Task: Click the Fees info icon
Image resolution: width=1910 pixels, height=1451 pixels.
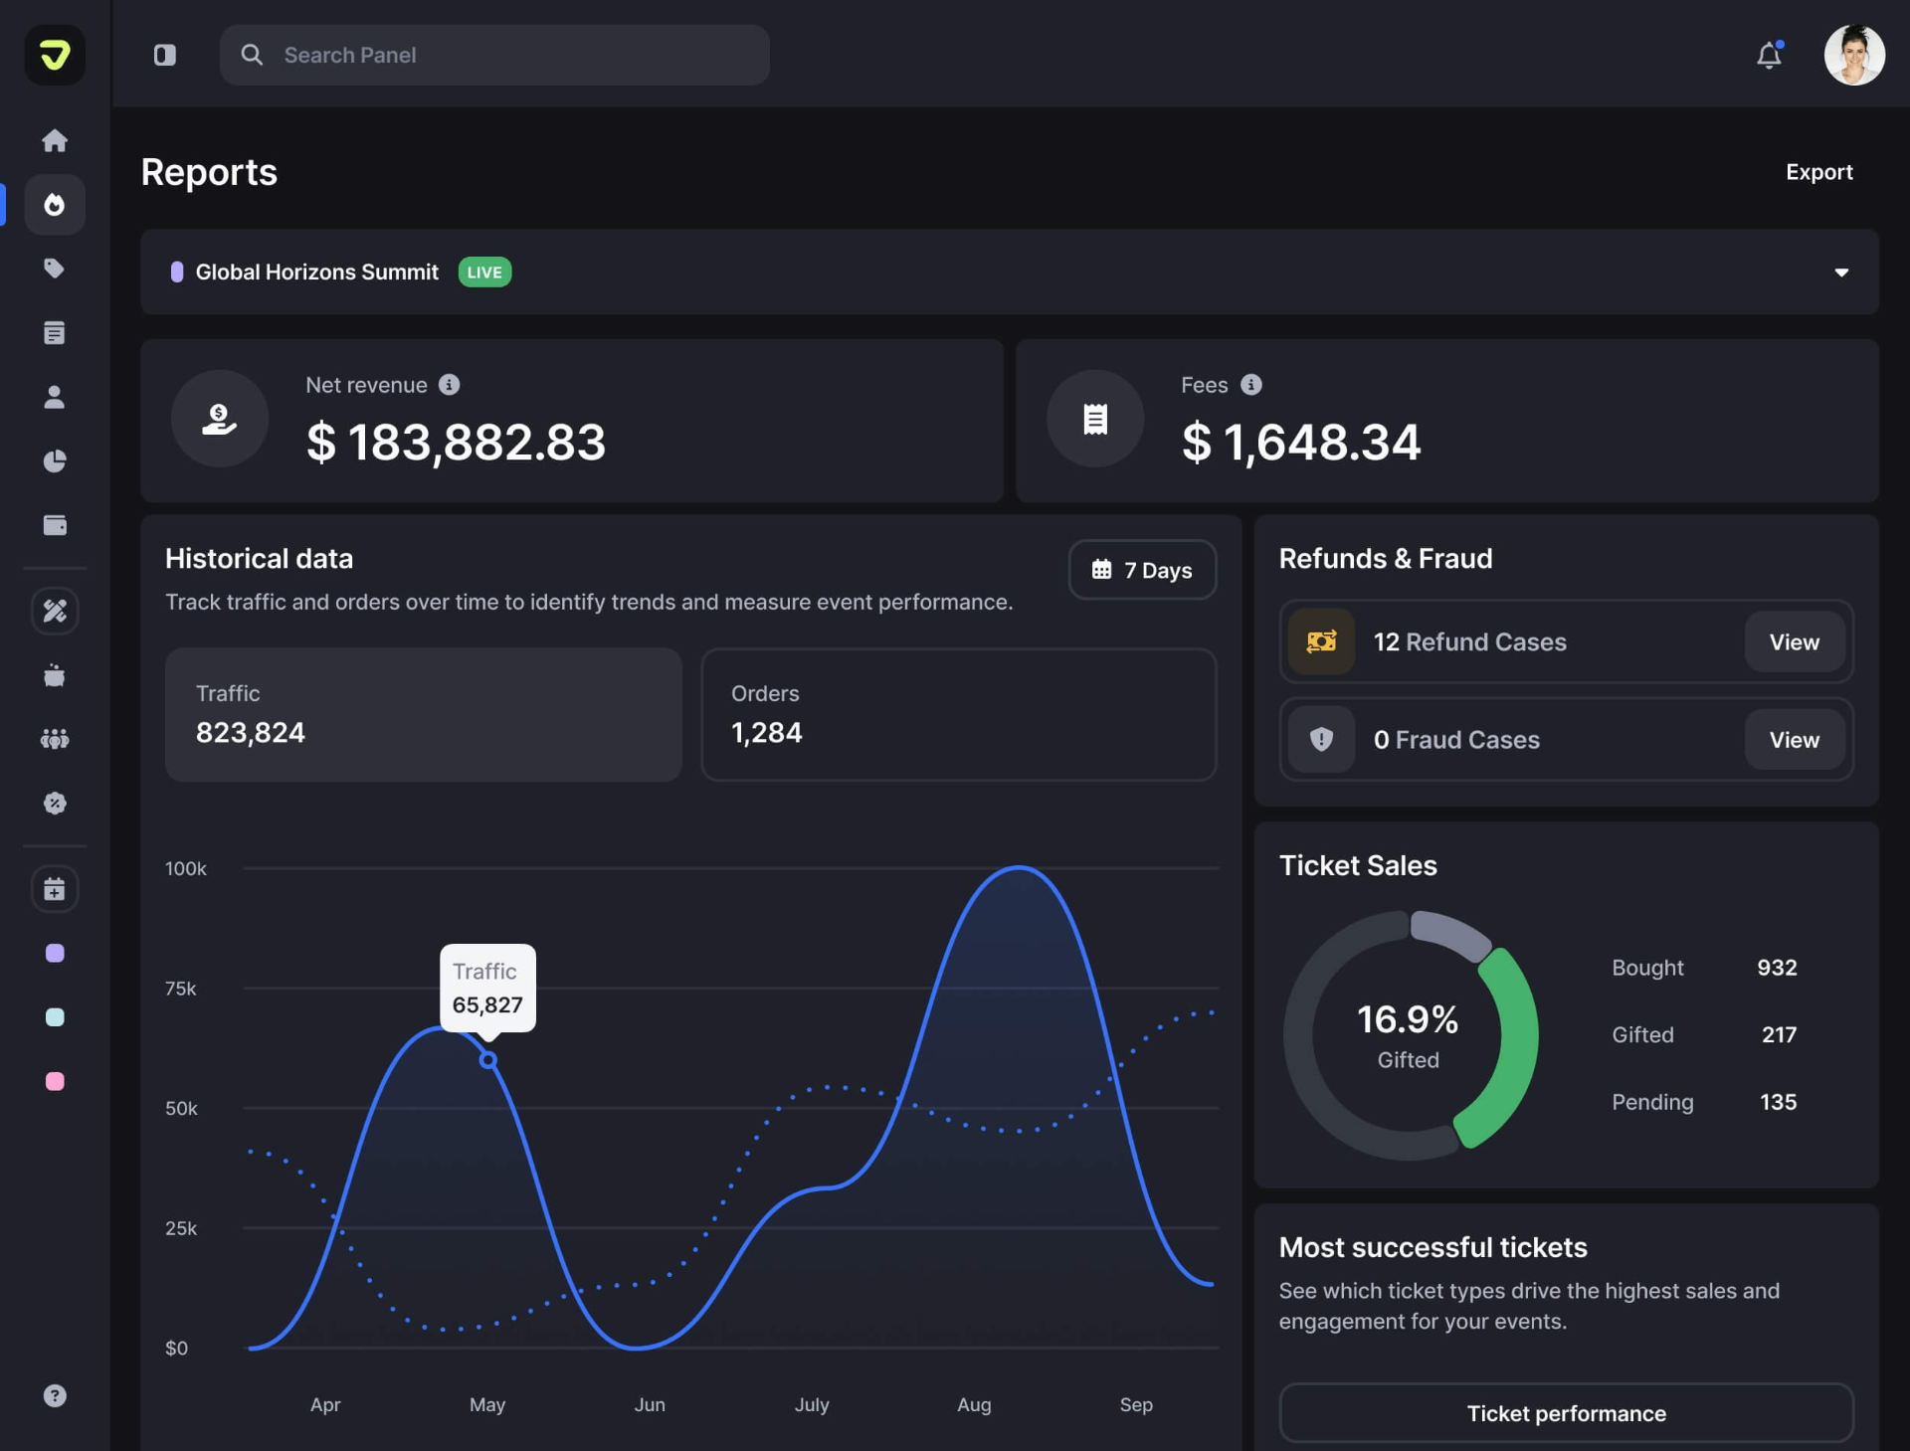Action: [1251, 385]
